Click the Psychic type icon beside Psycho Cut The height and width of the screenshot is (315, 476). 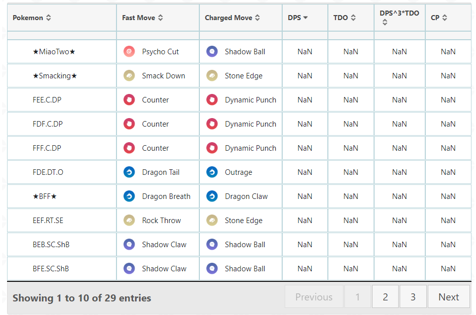click(x=129, y=51)
